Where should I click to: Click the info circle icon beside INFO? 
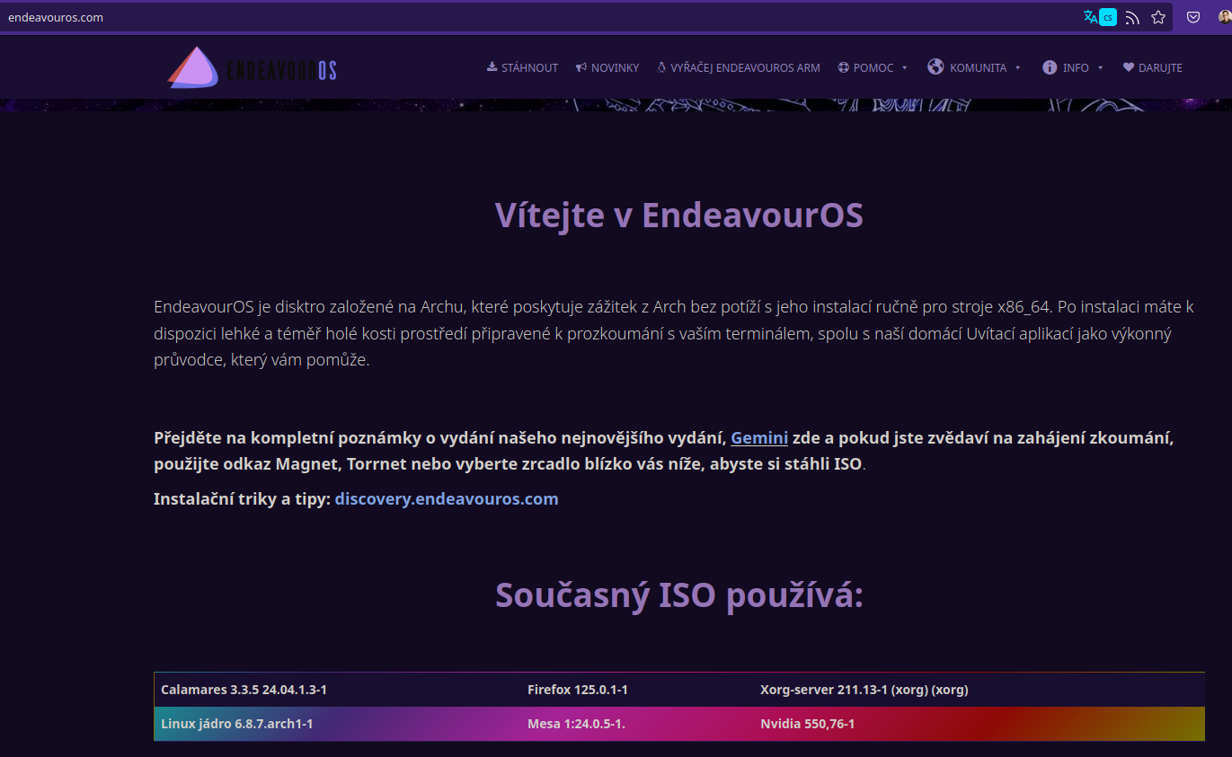[1049, 67]
